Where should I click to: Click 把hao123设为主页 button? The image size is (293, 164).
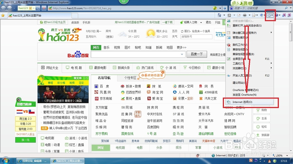pyautogui.click(x=53, y=22)
